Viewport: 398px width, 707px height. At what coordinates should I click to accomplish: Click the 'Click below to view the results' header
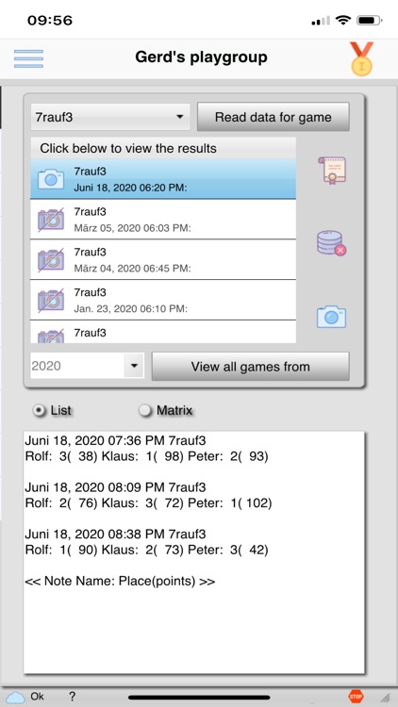(x=163, y=148)
